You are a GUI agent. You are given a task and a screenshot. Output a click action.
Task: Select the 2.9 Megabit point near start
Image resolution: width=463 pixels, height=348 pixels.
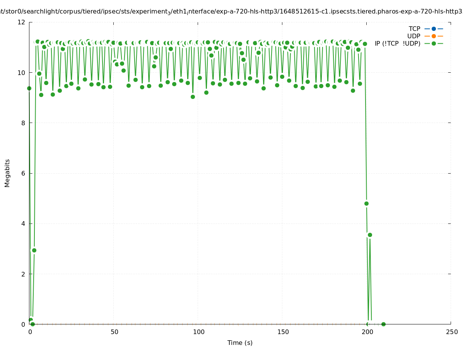[x=34, y=250]
